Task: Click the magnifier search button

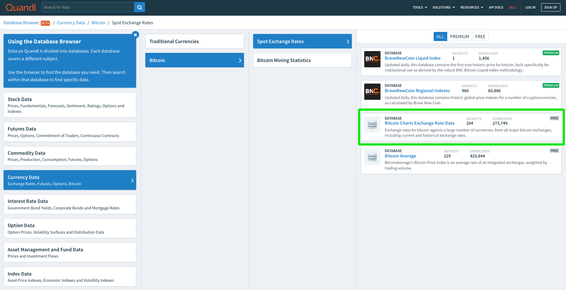Action: pos(139,7)
